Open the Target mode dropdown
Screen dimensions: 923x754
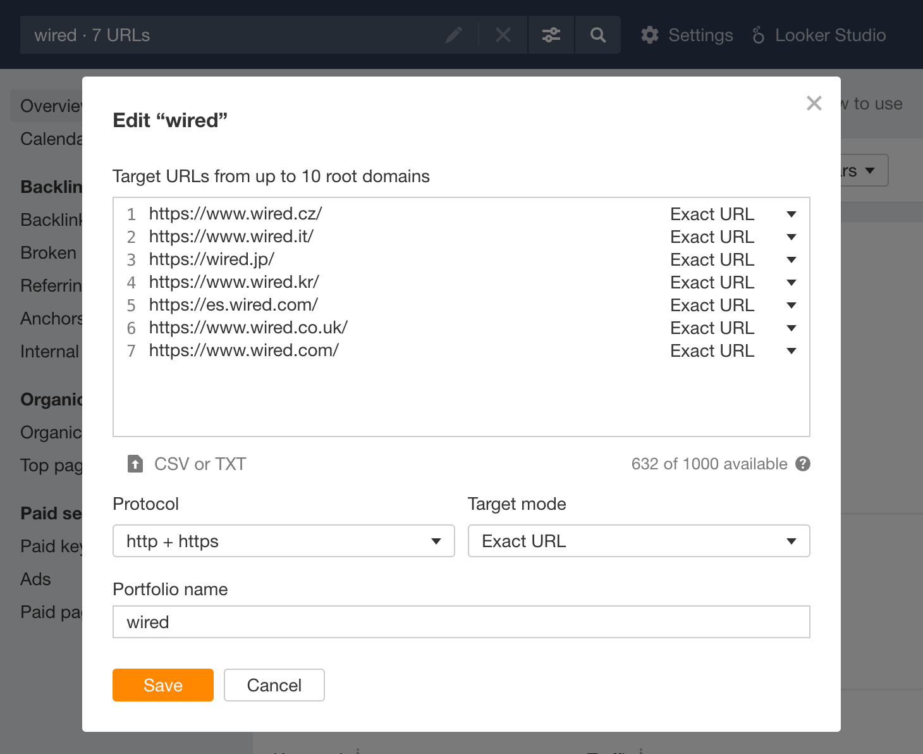click(x=639, y=541)
